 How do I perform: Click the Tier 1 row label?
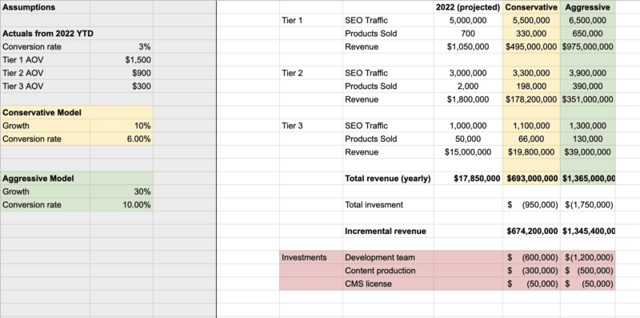[x=311, y=20]
